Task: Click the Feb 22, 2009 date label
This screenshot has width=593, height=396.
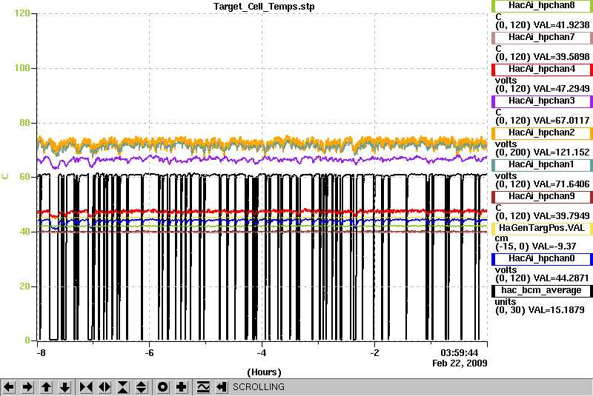Action: (x=460, y=363)
